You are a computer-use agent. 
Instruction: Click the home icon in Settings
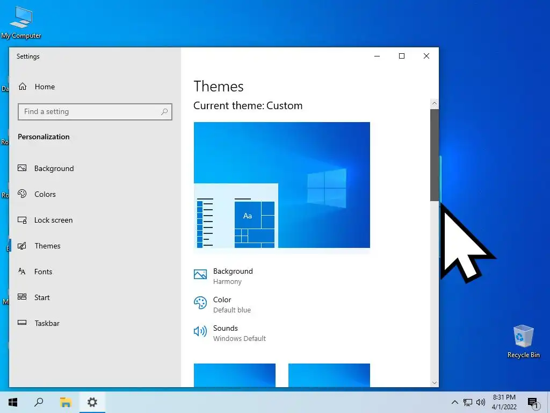point(23,87)
